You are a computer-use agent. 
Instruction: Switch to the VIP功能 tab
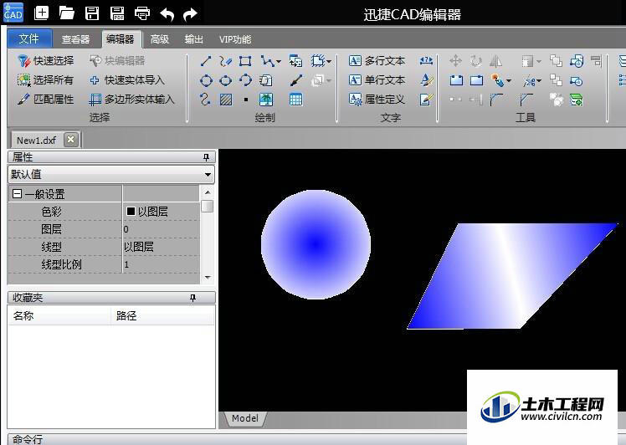[x=235, y=39]
